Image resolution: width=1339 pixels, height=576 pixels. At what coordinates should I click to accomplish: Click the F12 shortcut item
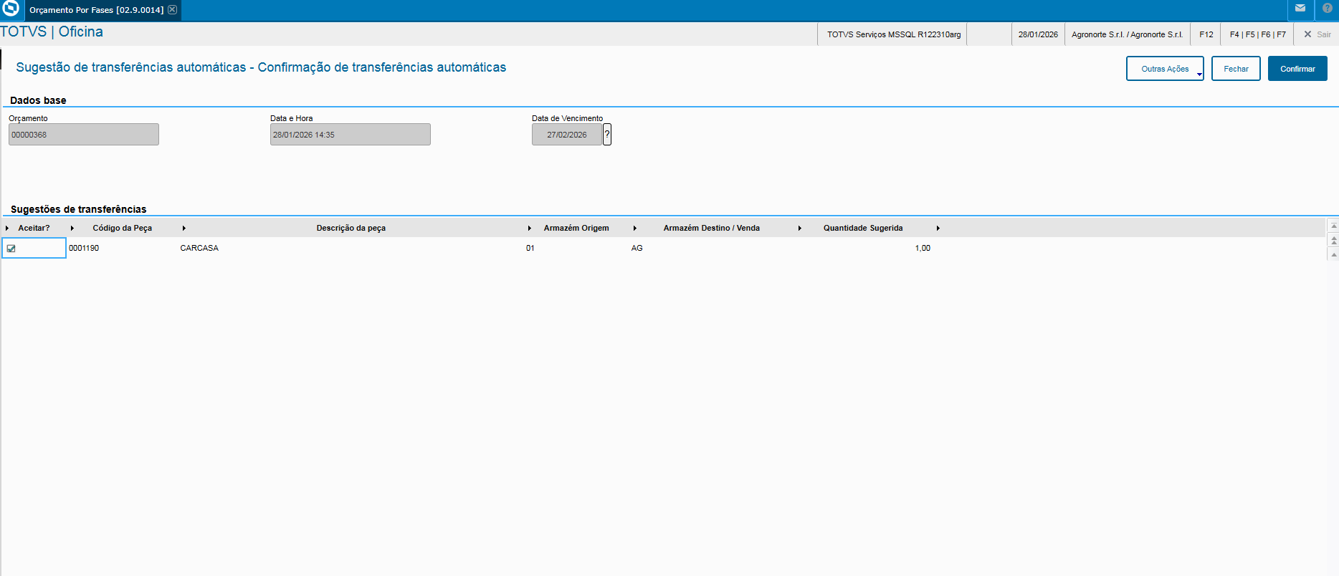click(x=1206, y=34)
